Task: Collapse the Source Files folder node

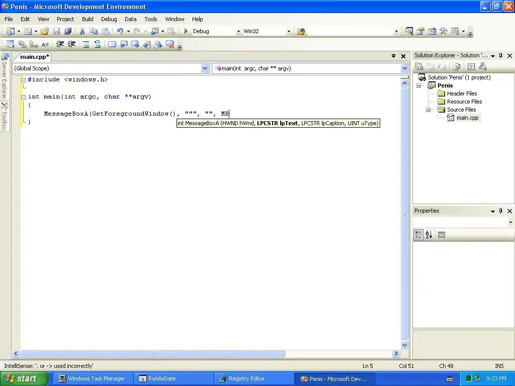Action: coord(428,110)
